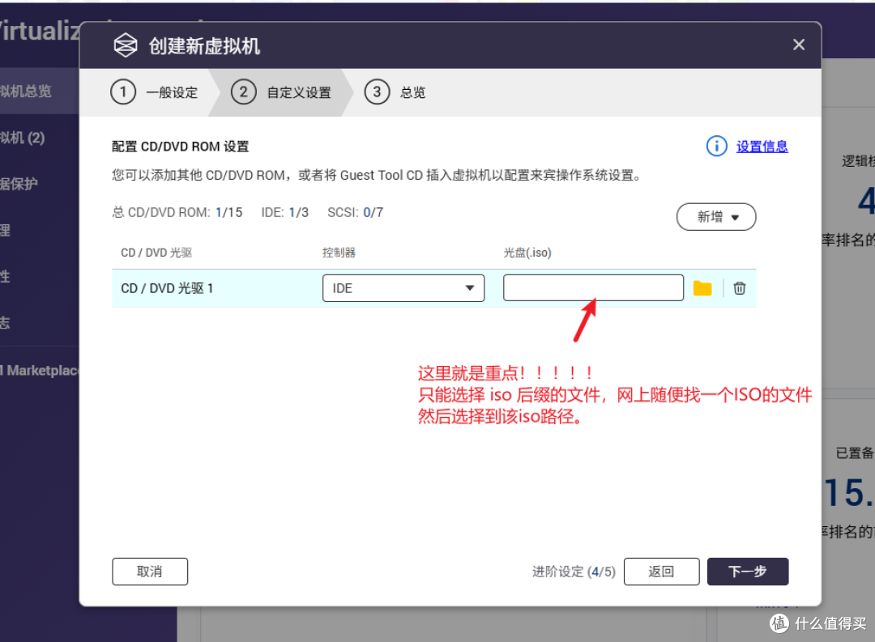The height and width of the screenshot is (642, 875).
Task: Delete CD/DVD drive 1 with trash icon
Action: [x=740, y=288]
